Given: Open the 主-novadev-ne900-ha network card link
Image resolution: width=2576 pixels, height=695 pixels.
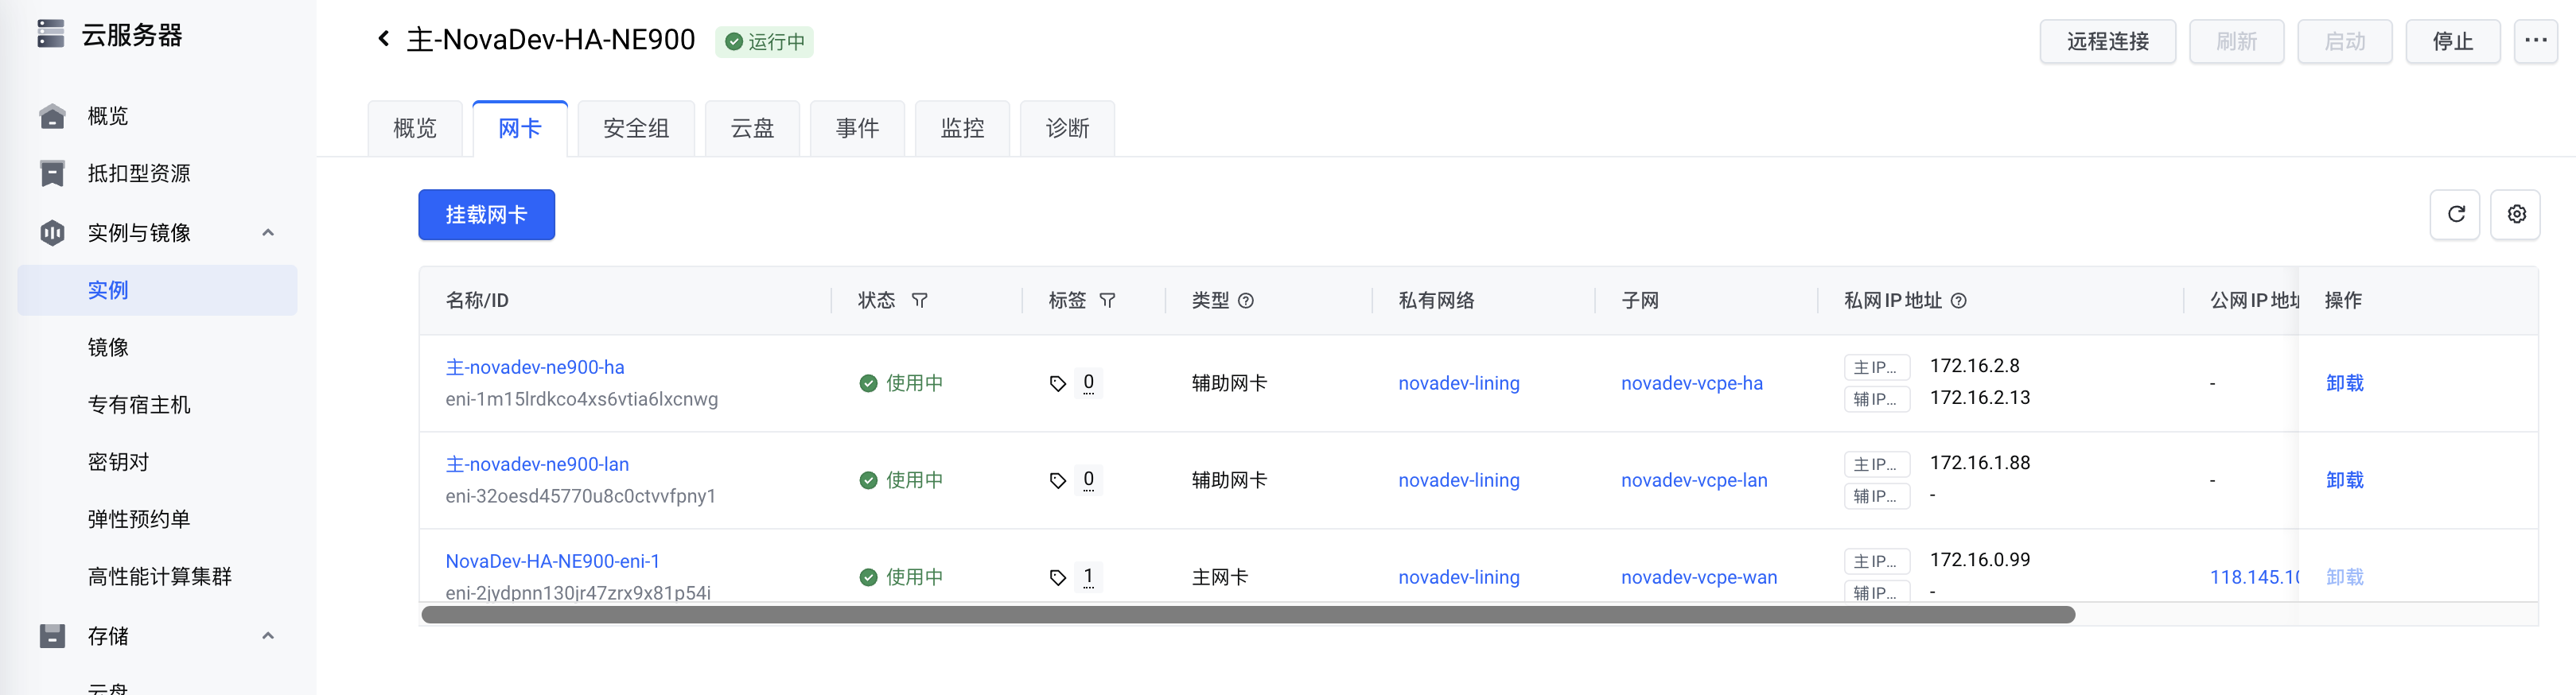Looking at the screenshot, I should (535, 367).
